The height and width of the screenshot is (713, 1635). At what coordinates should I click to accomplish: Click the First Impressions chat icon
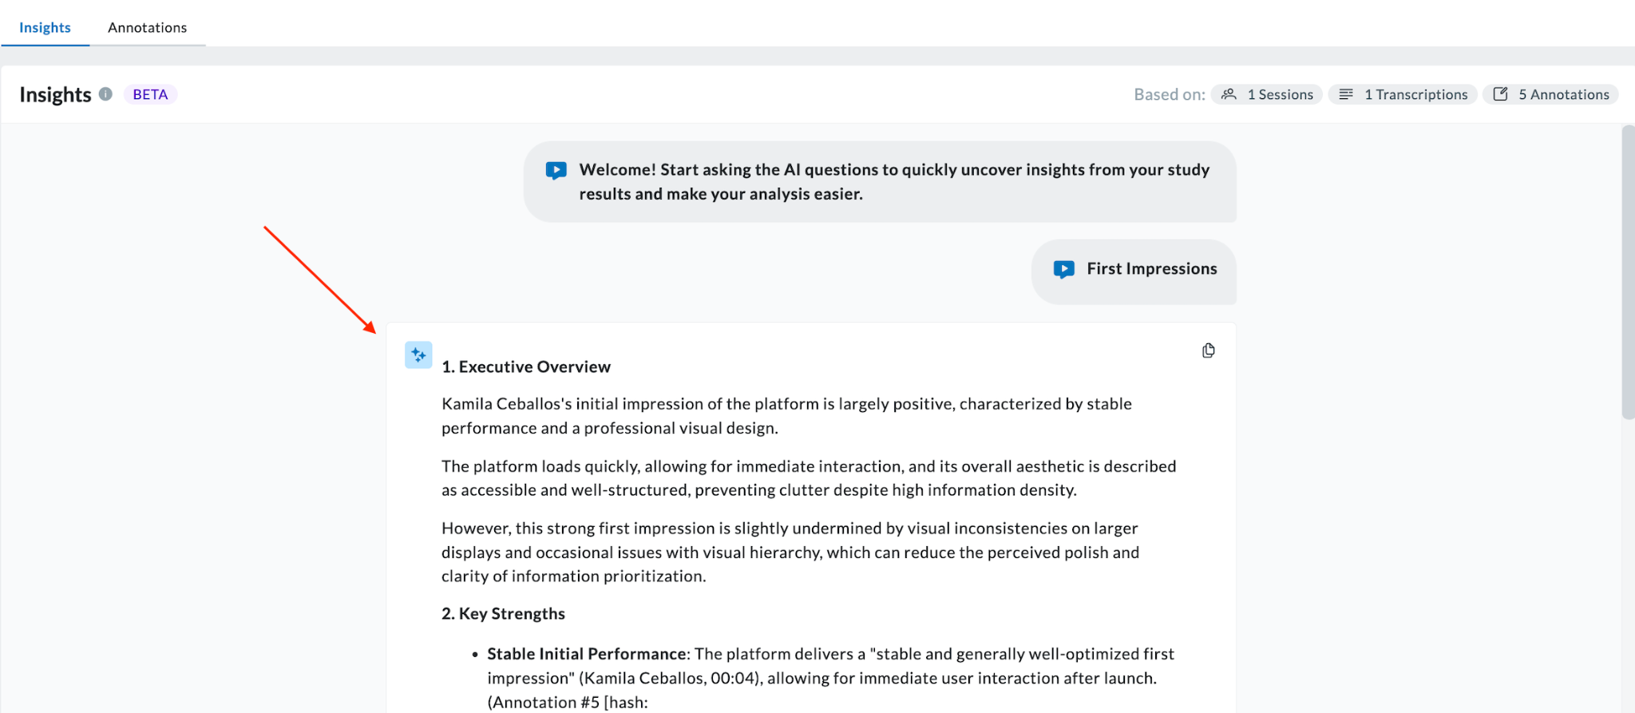(x=1064, y=269)
